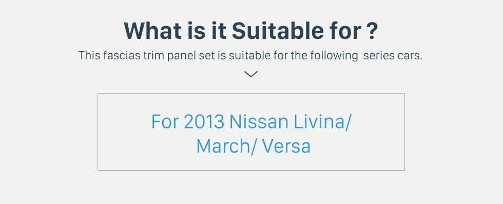The image size is (503, 204).
Task: Click the word "What" in the heading
Action: pyautogui.click(x=152, y=31)
